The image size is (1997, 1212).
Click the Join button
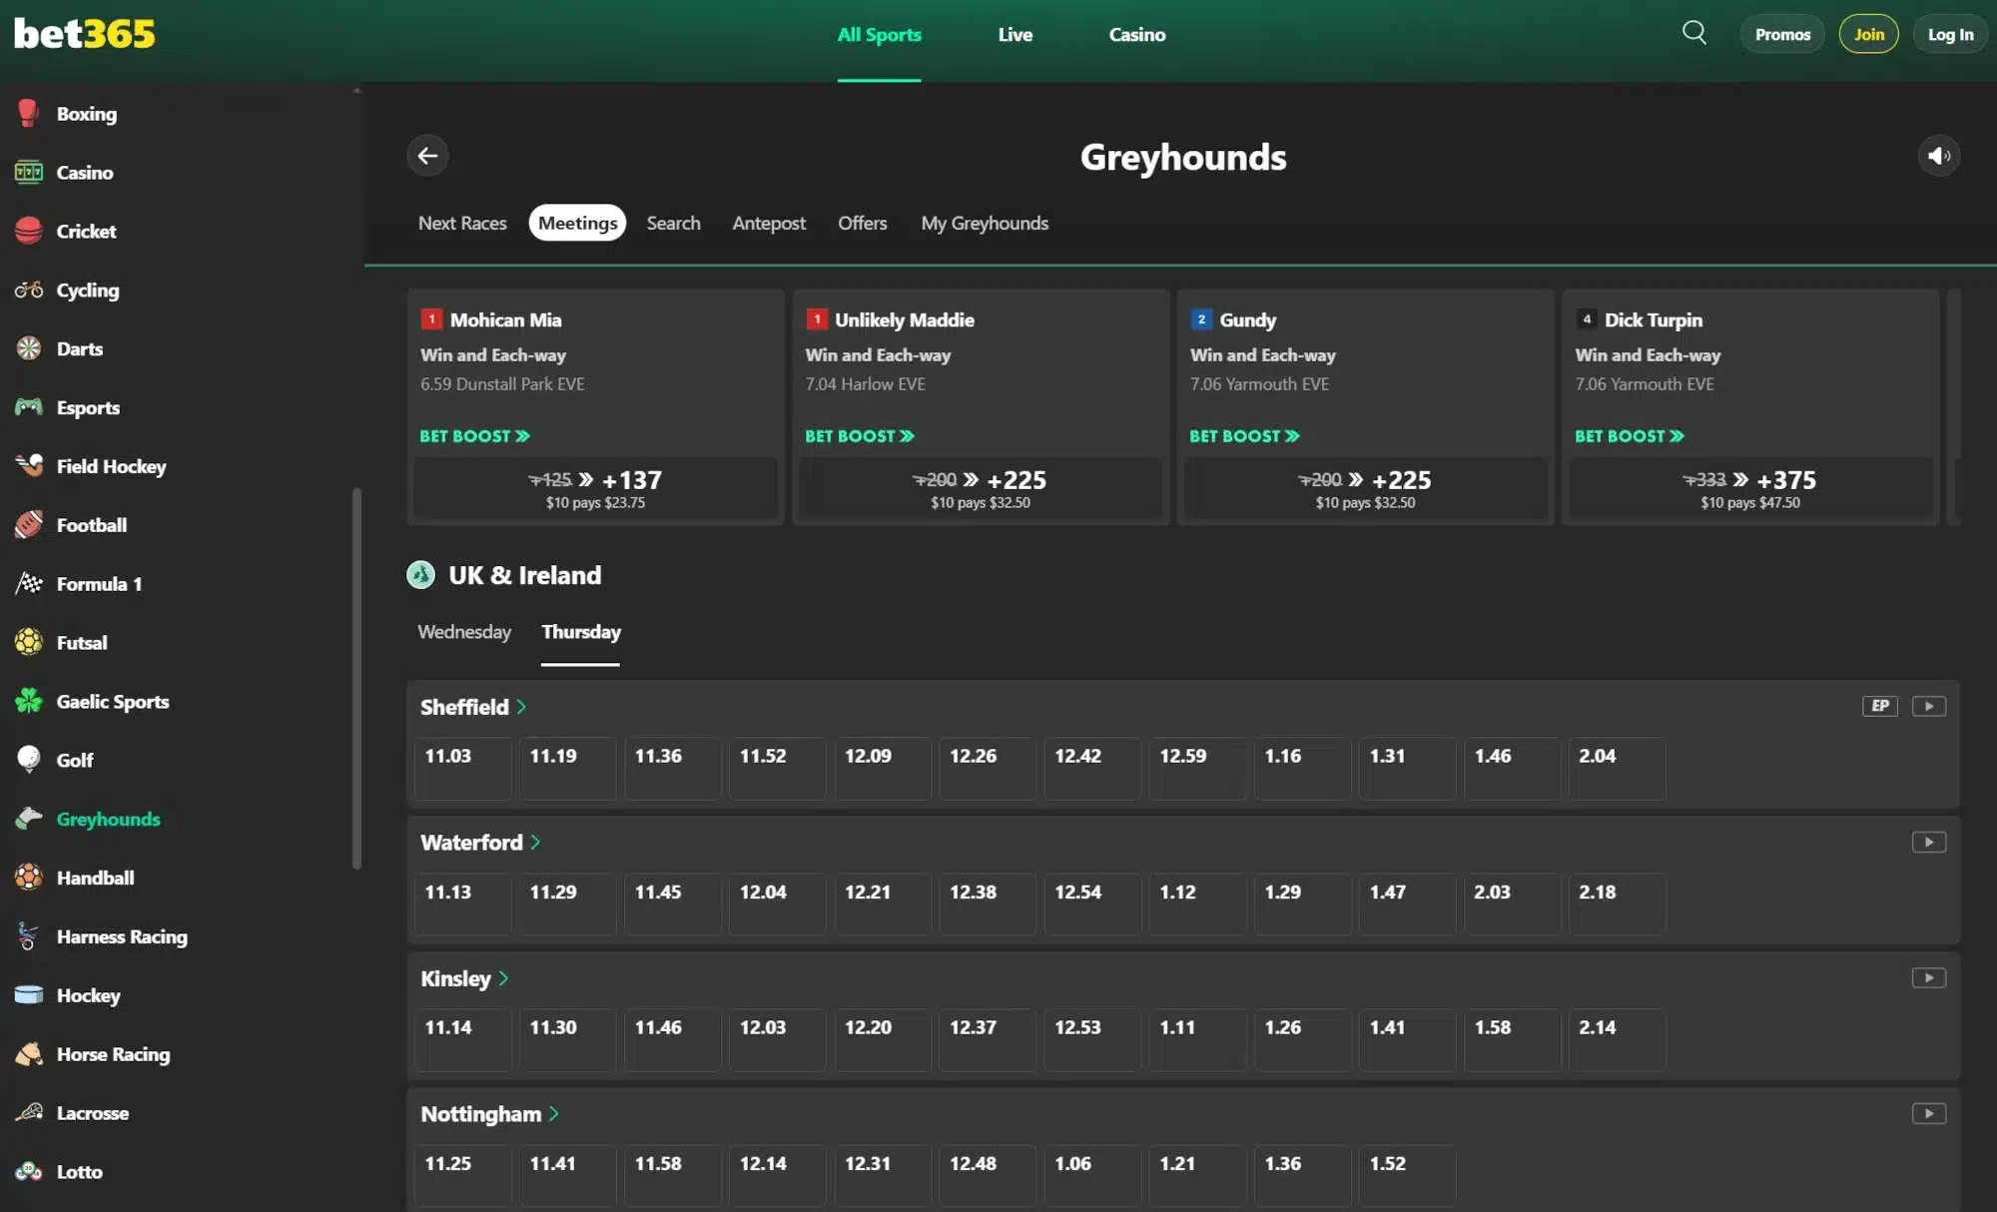pos(1868,35)
